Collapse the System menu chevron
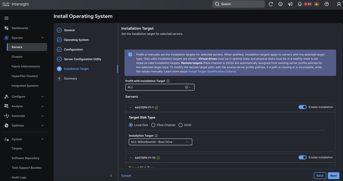Screen dimensions: 343x181 [43, 139]
